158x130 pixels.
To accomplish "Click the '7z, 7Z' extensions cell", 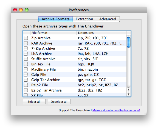I will (83, 49).
